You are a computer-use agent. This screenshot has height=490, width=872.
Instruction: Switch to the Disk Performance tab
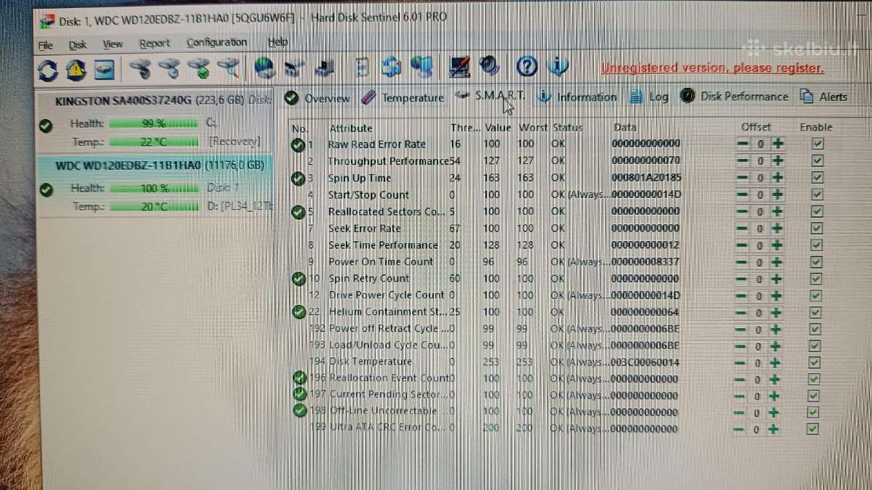click(x=734, y=96)
